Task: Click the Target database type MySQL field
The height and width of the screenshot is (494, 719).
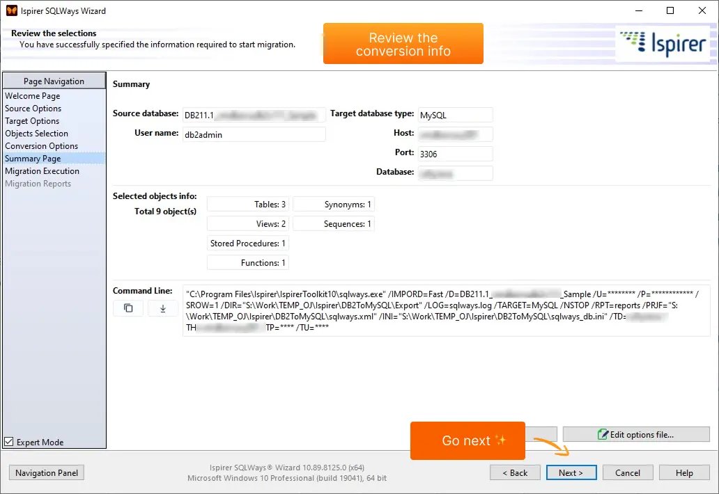Action: [456, 115]
